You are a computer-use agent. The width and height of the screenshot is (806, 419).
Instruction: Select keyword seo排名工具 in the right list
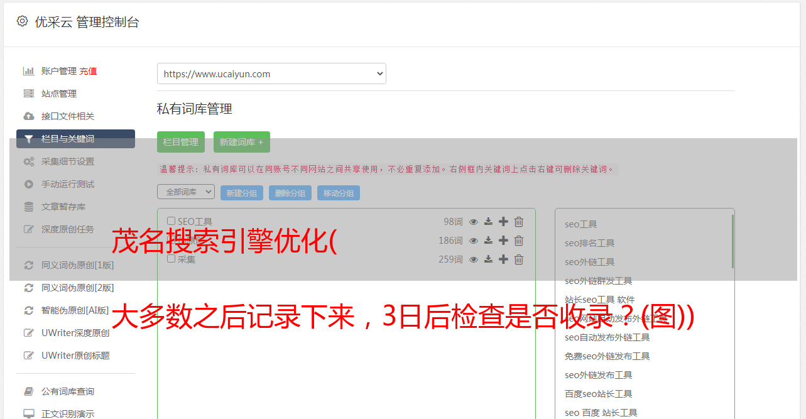(x=590, y=243)
